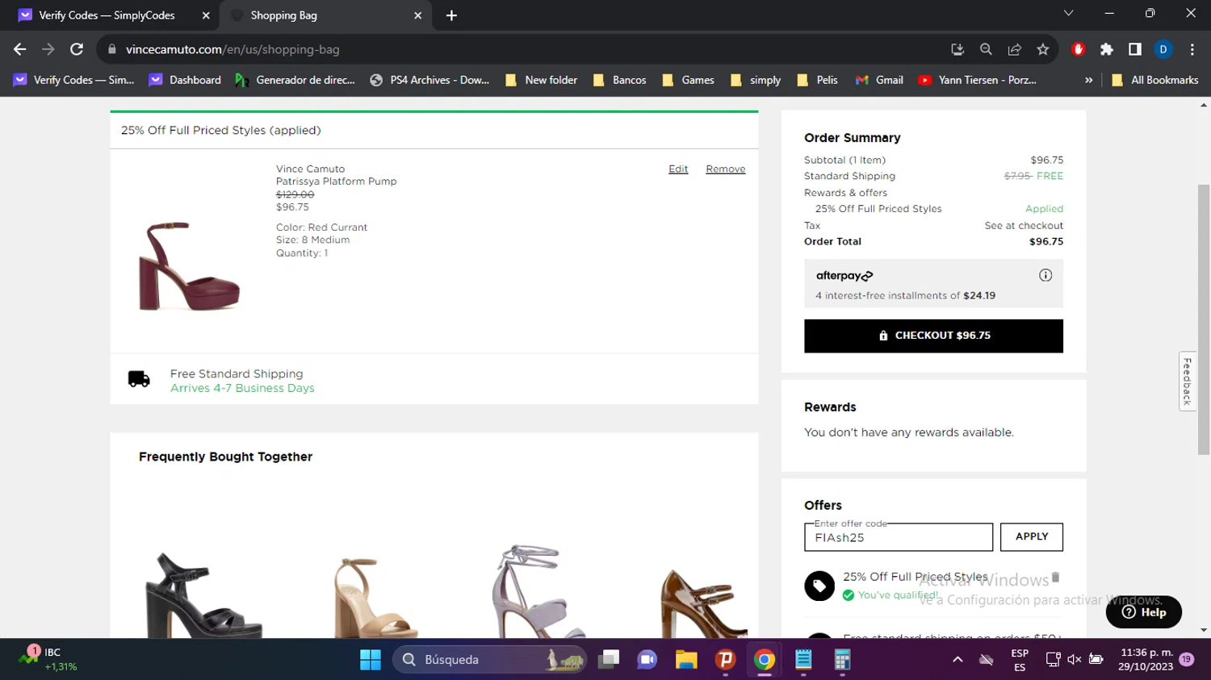
Task: Apply the entered offer code
Action: (1032, 536)
